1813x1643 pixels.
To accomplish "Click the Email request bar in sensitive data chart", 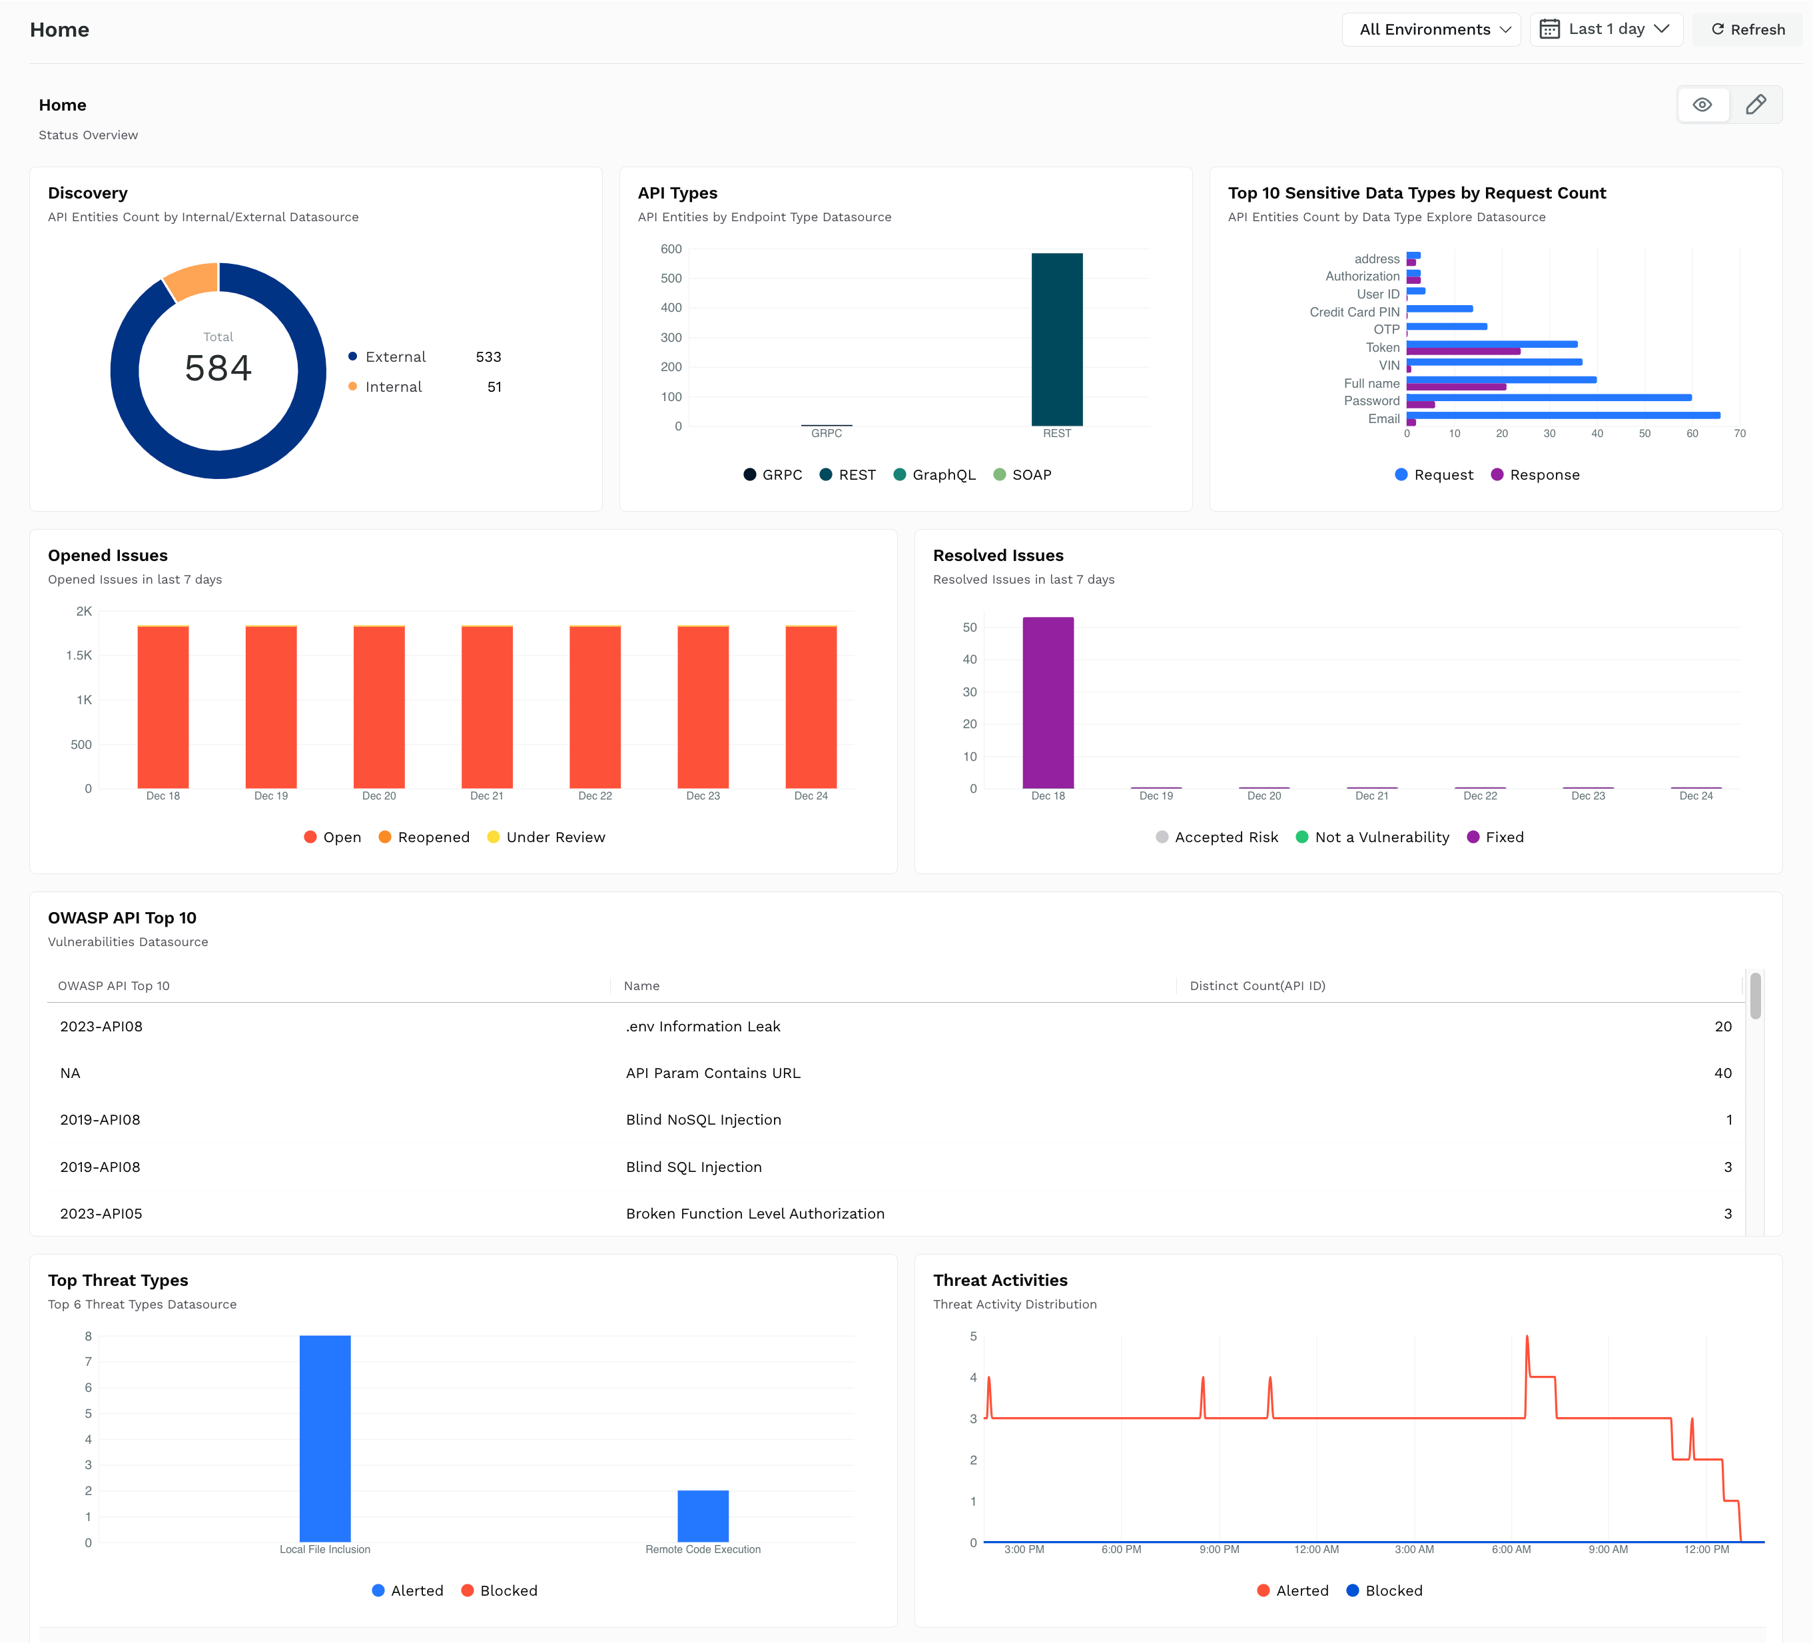I will [1563, 416].
